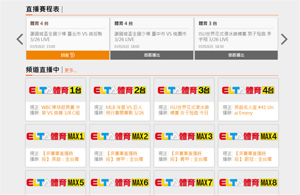Screen dimensions: 300x195
Task: Click the ISU世界花式滑冰 女子短曲 program link
Action: pos(189,110)
